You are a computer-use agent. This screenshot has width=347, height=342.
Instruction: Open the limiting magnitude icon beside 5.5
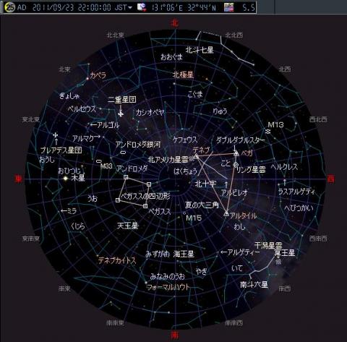pyautogui.click(x=228, y=7)
